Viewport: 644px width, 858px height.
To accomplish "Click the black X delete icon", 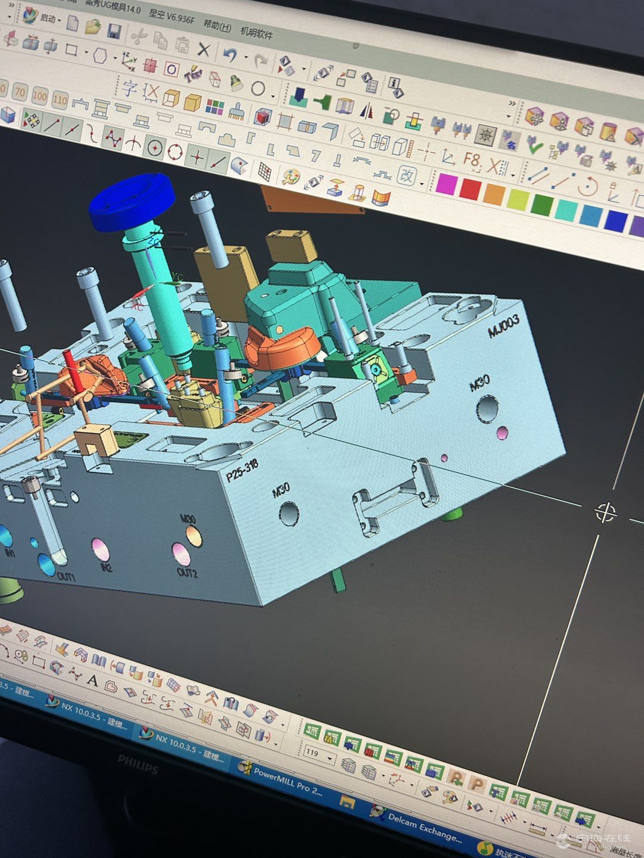I will click(x=204, y=49).
